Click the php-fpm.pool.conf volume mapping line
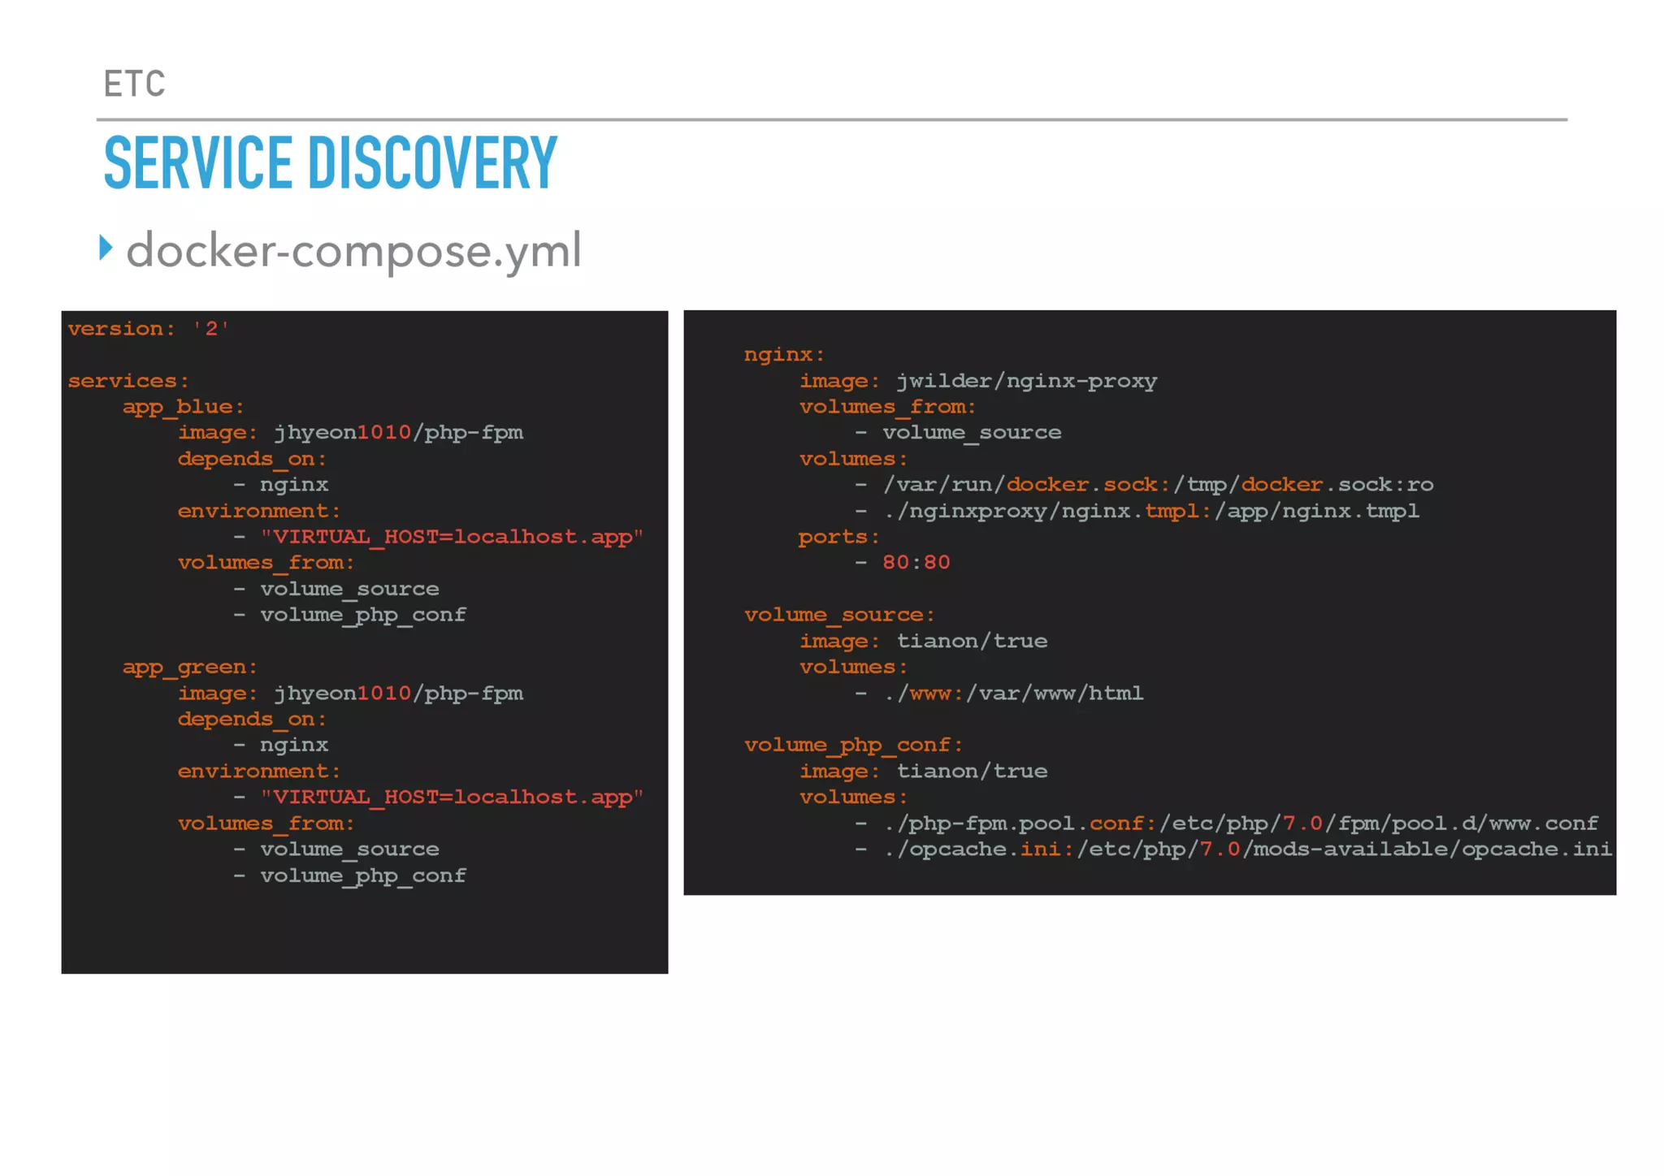Viewport: 1664px width, 1176px height. click(1240, 824)
